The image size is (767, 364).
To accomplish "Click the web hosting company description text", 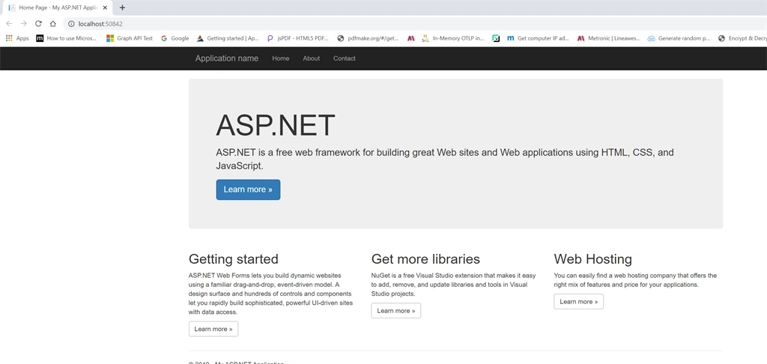I will pyautogui.click(x=635, y=280).
